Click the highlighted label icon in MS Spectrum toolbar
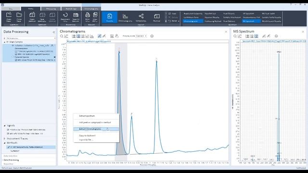This screenshot has width=308, height=173. tap(257, 36)
